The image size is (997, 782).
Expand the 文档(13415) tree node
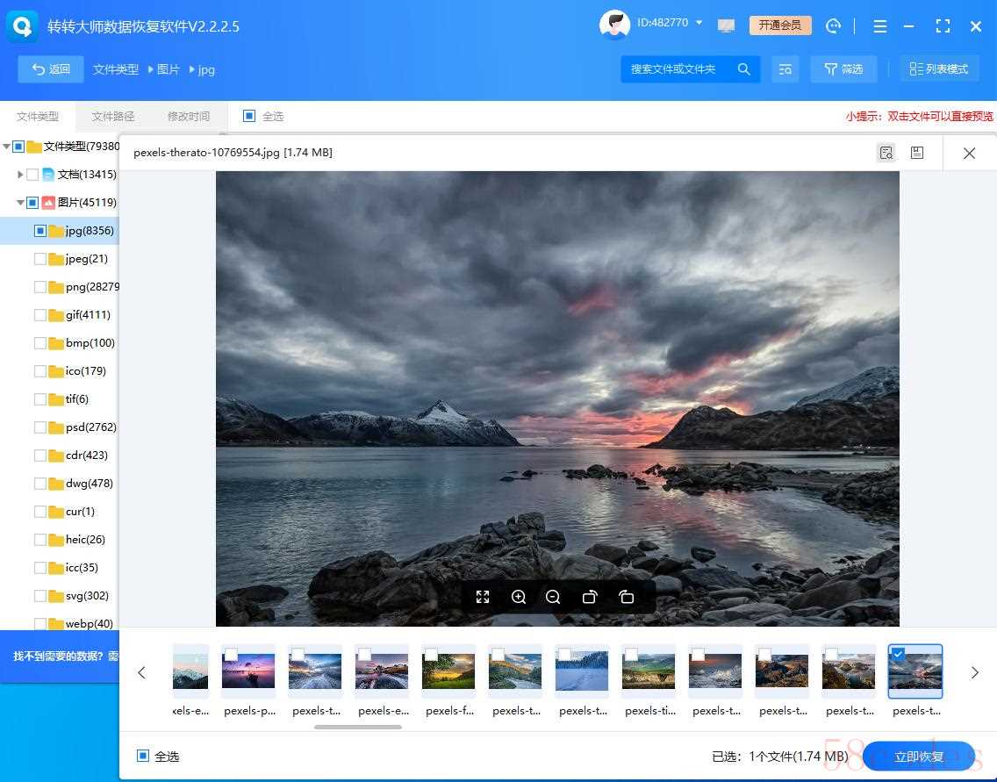20,175
